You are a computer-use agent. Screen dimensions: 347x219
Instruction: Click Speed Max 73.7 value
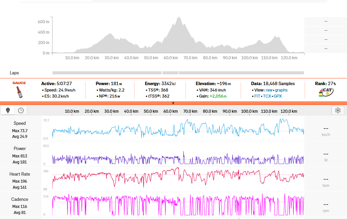click(20, 131)
